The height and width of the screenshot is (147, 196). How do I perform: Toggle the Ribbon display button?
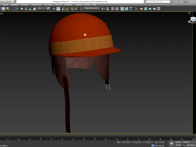pyautogui.click(x=122, y=9)
